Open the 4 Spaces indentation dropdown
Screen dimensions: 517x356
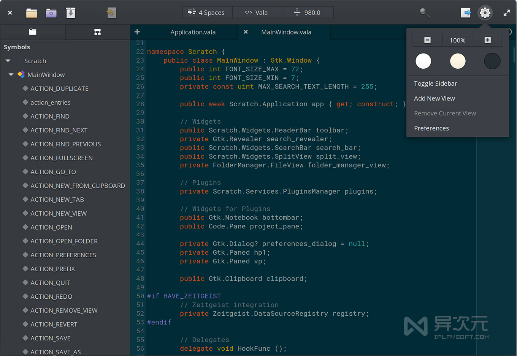click(207, 13)
